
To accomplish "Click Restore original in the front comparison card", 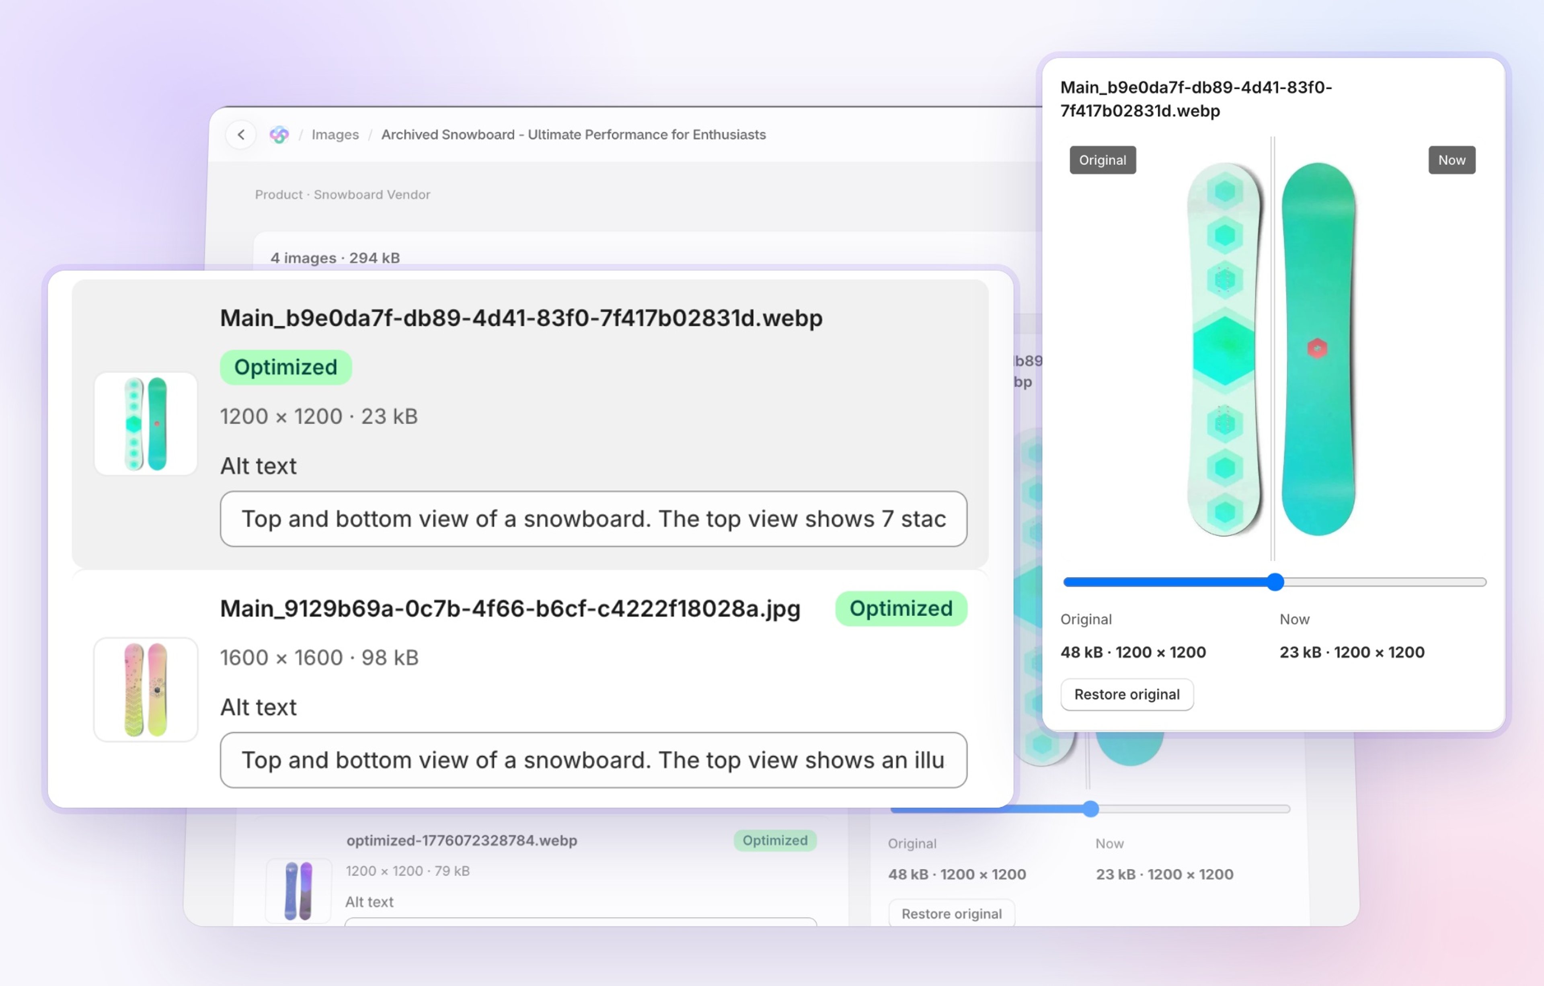I will click(x=1127, y=694).
